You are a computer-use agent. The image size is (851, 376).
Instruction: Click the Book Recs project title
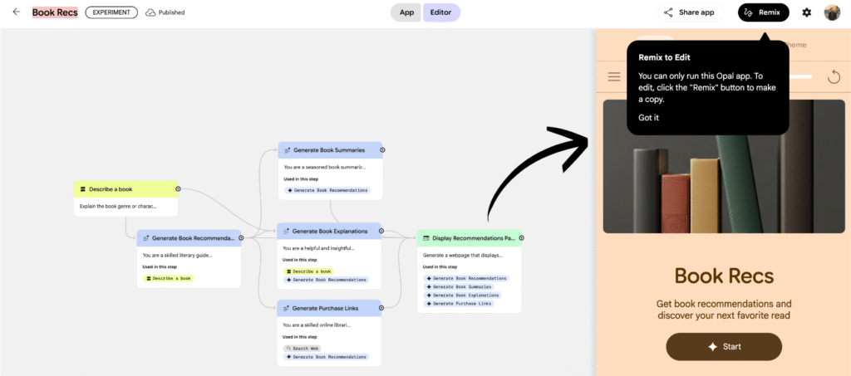(56, 12)
